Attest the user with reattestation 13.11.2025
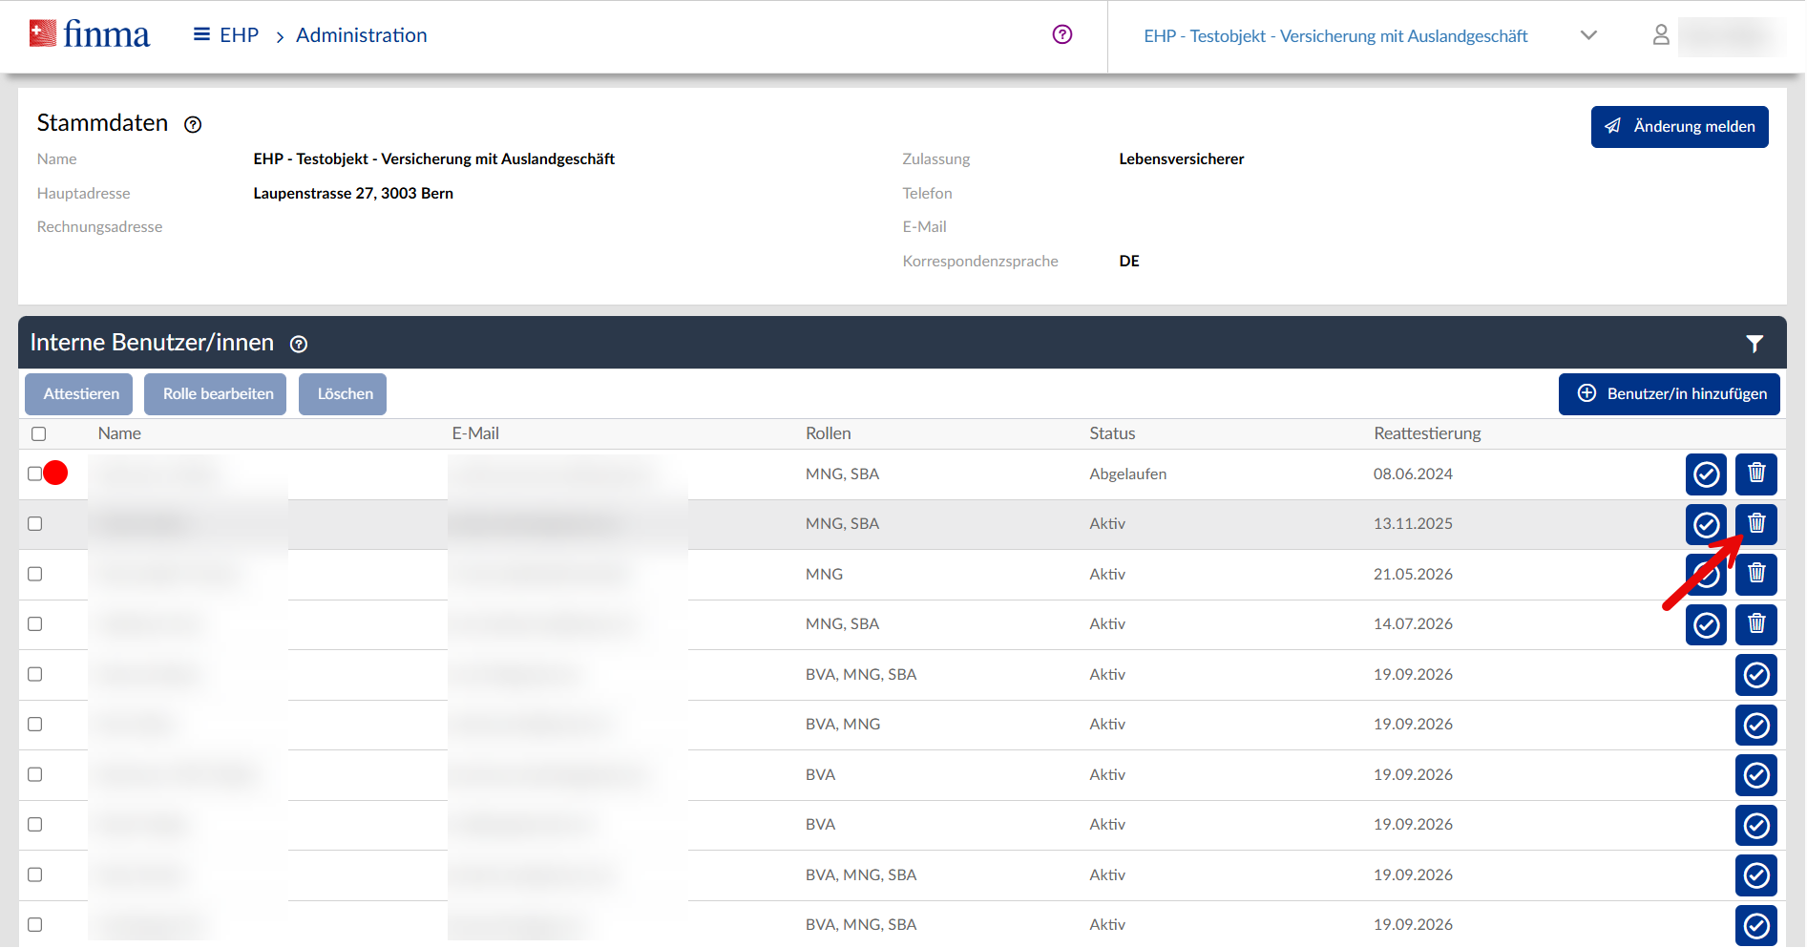 tap(1706, 524)
